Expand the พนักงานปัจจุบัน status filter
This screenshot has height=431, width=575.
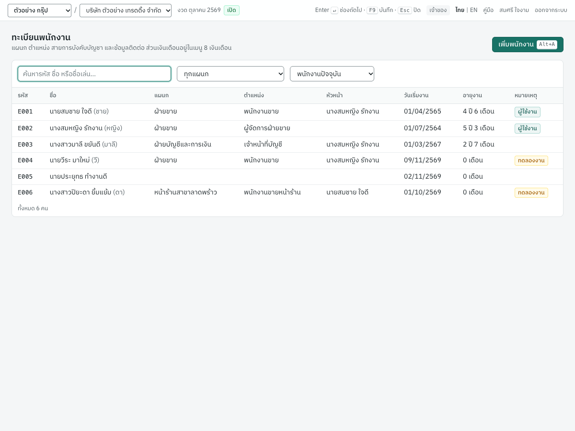coord(332,74)
